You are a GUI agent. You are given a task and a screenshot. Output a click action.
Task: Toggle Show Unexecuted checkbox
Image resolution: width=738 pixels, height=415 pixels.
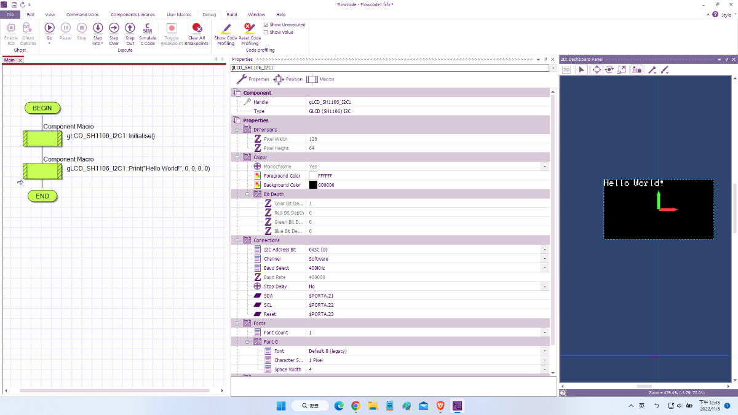266,25
